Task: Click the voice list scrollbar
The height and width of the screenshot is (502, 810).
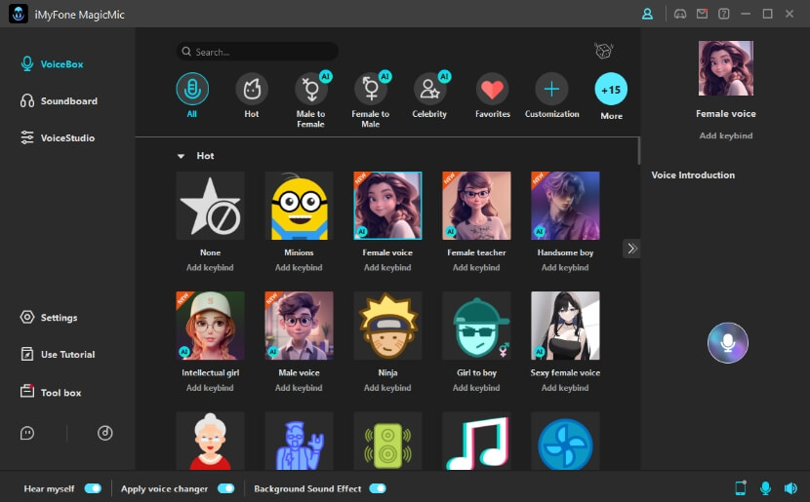Action: pyautogui.click(x=639, y=151)
